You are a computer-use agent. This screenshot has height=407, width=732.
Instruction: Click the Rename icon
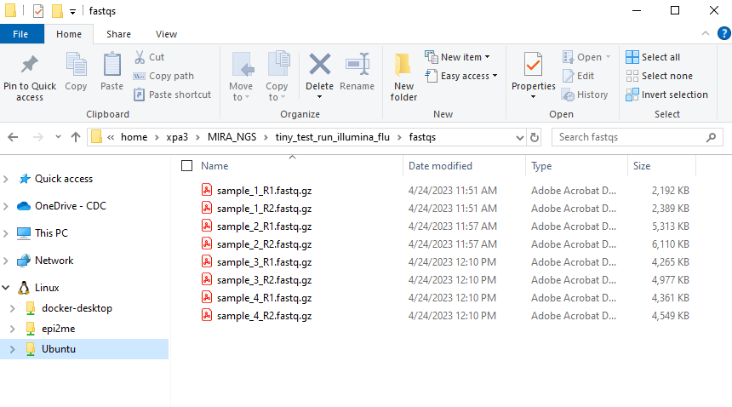(x=357, y=65)
